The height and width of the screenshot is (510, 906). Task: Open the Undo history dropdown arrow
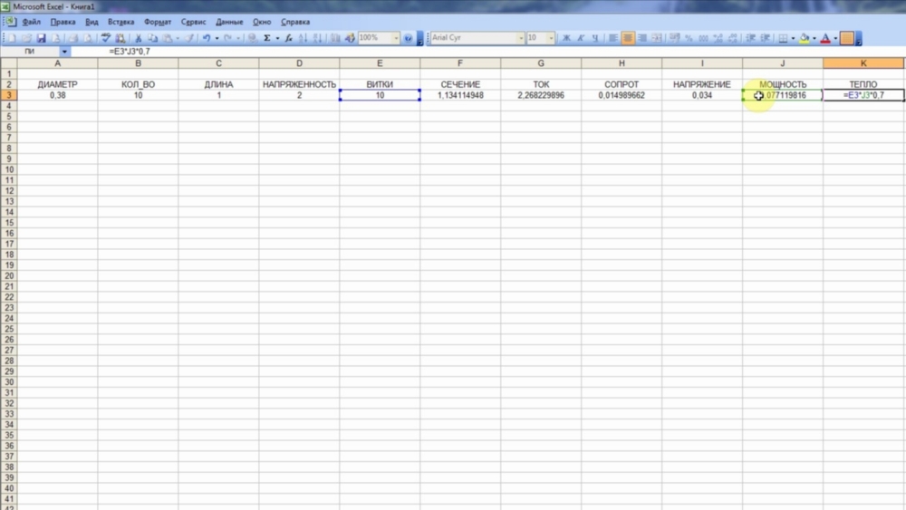(x=217, y=37)
